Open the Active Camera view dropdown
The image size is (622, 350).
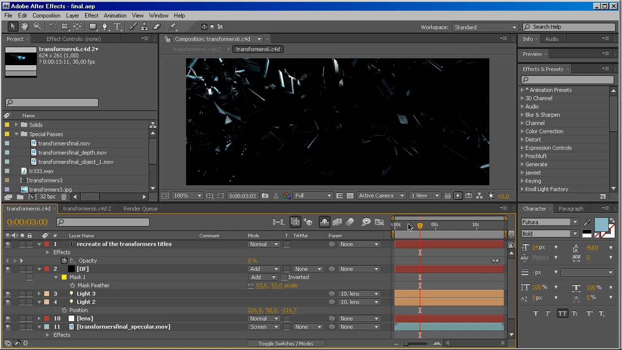(x=381, y=196)
